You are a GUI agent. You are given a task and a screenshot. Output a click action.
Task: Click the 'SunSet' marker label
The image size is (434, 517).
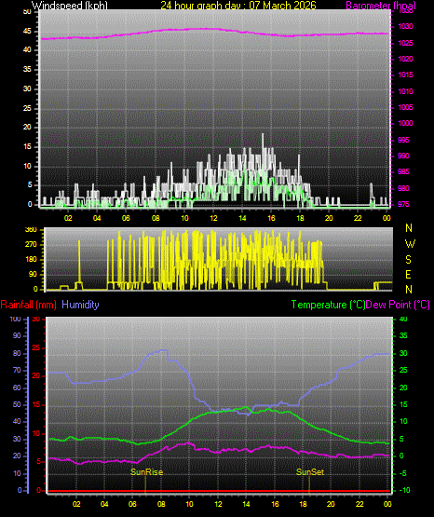click(310, 472)
